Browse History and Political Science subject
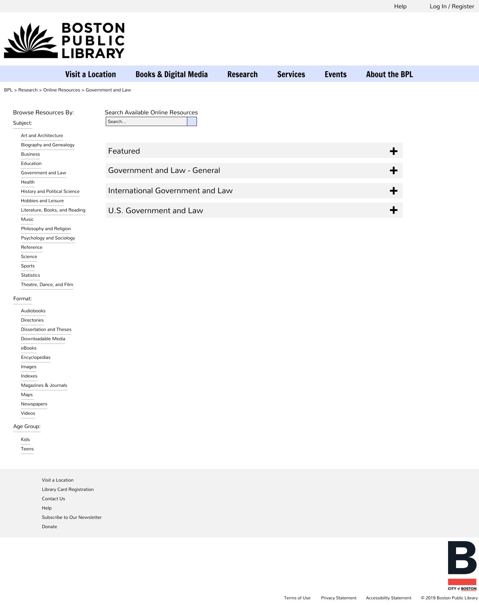Screen dimensions: 479x605 (x=50, y=191)
